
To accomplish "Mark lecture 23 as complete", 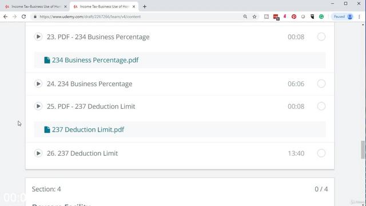I will pyautogui.click(x=321, y=37).
